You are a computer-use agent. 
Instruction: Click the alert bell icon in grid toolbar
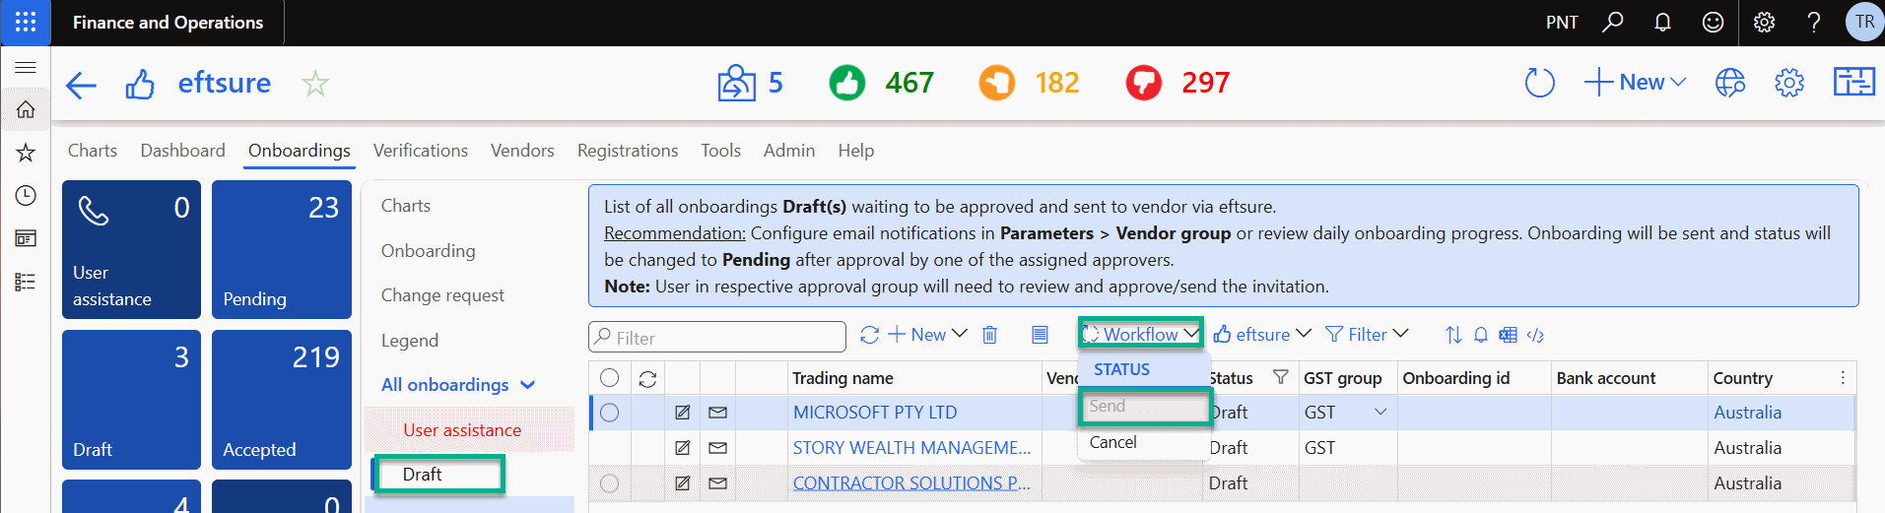pos(1481,335)
